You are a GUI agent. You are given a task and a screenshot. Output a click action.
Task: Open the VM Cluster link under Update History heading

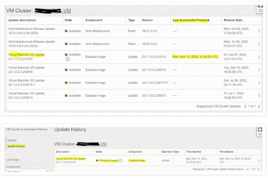coord(91,144)
